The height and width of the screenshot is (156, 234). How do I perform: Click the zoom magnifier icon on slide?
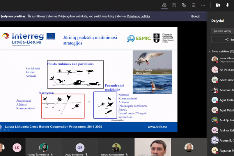(8, 130)
